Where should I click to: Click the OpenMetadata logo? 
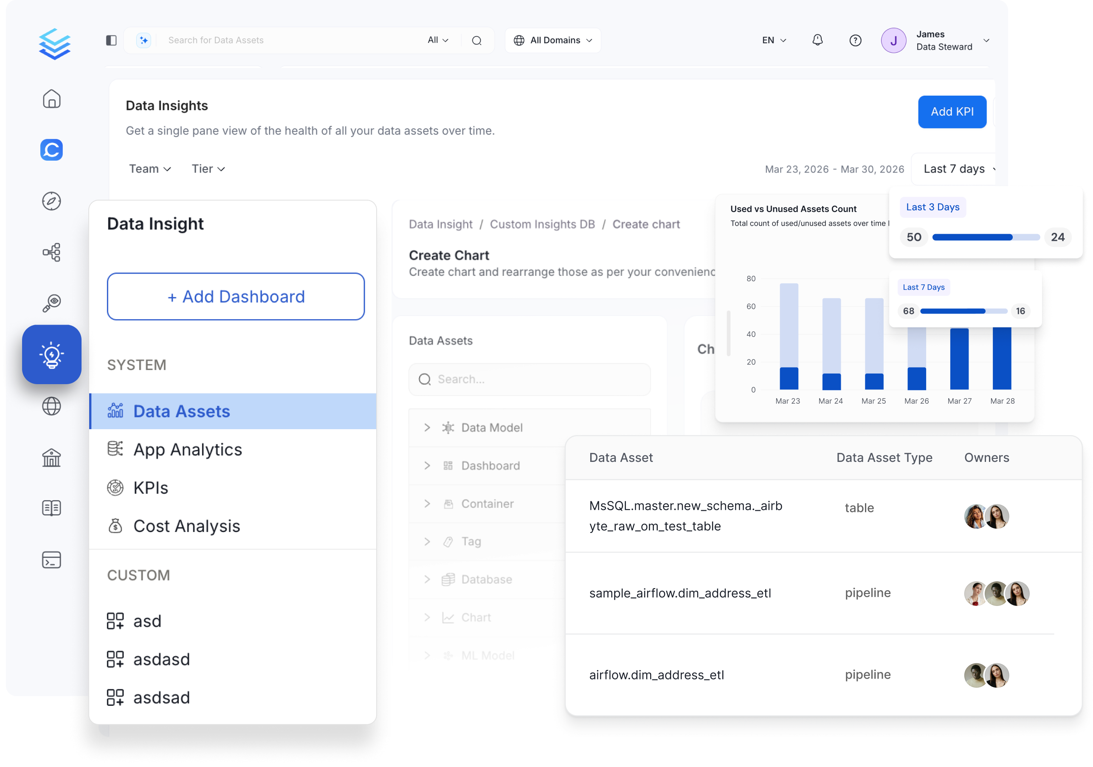click(55, 43)
